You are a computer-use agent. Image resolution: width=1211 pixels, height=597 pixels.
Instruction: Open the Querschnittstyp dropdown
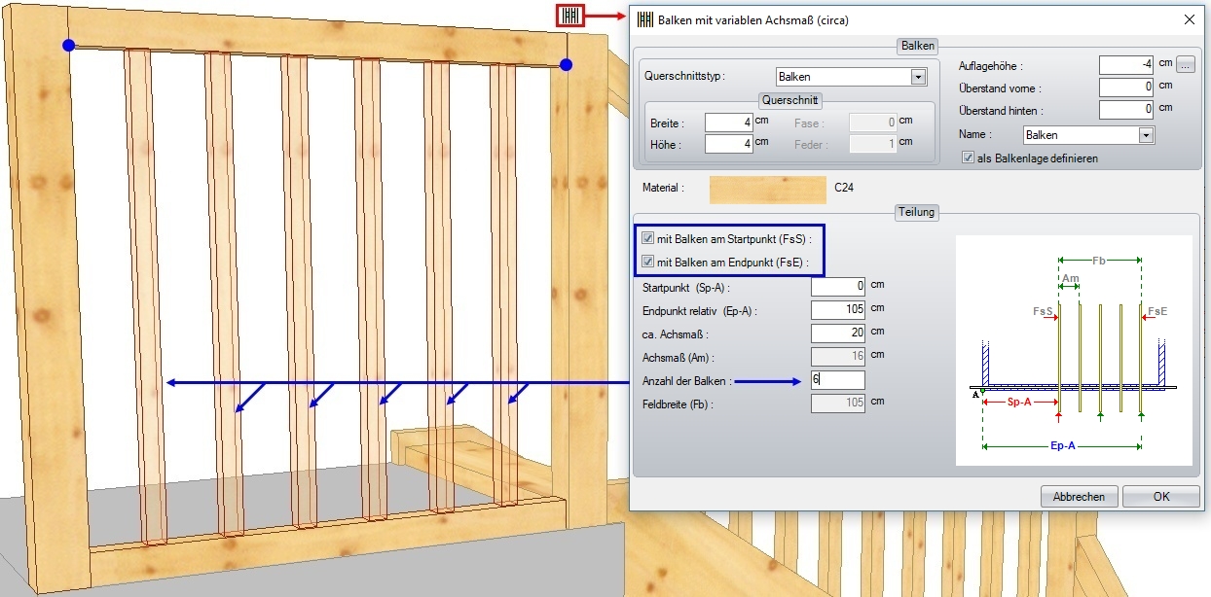[x=917, y=77]
